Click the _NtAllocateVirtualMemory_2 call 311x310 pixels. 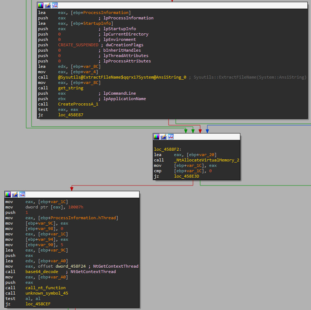206,160
